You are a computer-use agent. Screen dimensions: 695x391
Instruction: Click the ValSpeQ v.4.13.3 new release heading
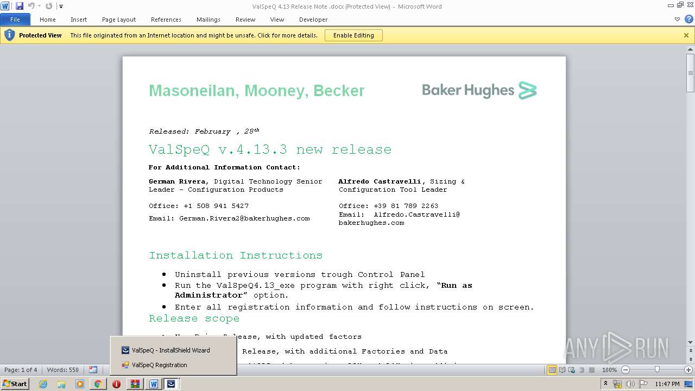[x=270, y=149]
